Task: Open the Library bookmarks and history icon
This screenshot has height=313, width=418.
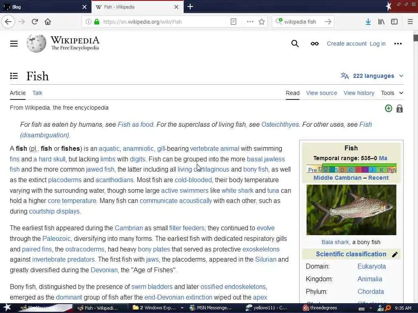Action: [x=381, y=22]
